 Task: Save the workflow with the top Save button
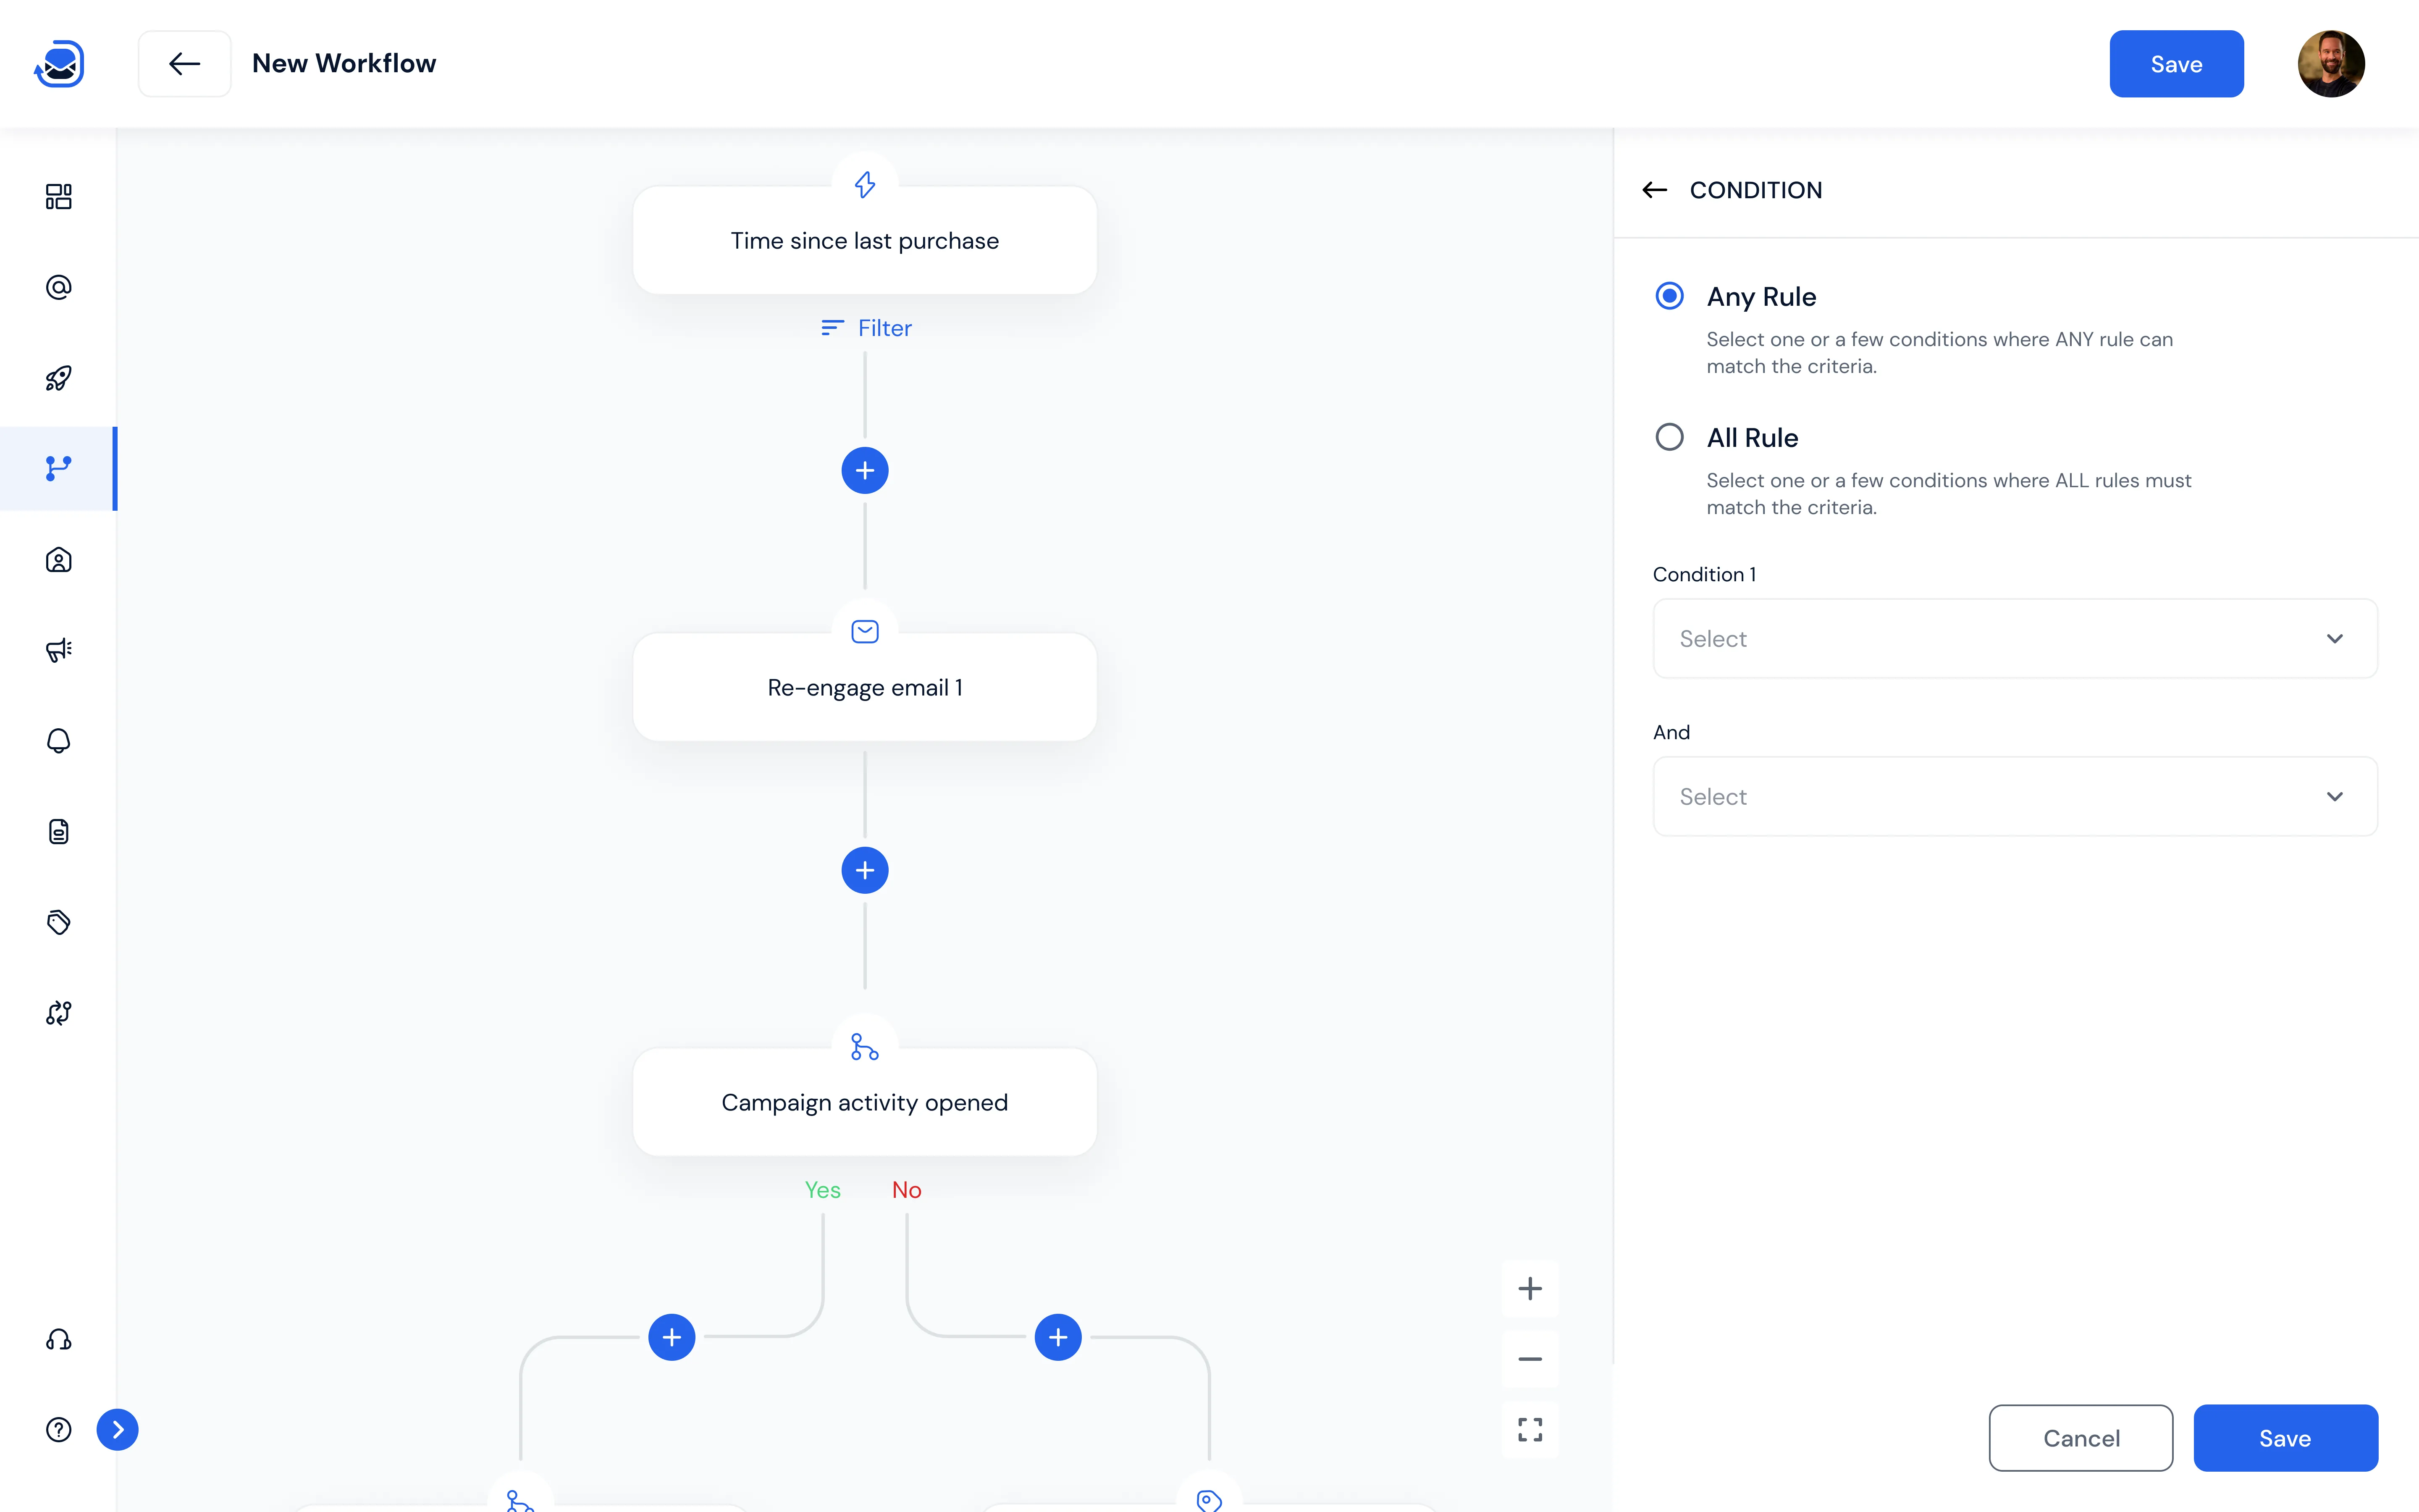(x=2176, y=64)
